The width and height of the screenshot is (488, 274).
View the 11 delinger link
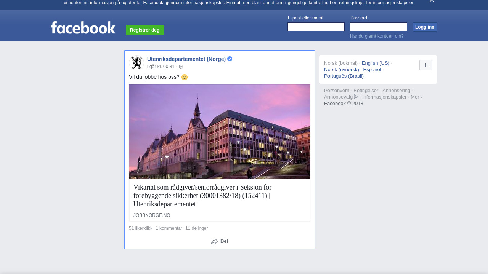[x=197, y=228]
